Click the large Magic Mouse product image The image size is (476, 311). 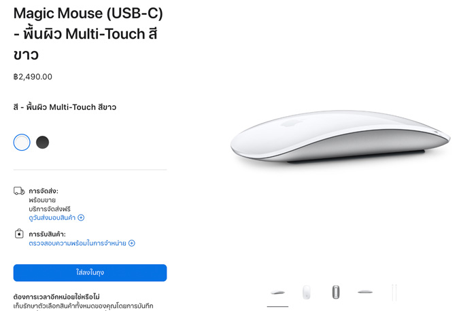340,136
